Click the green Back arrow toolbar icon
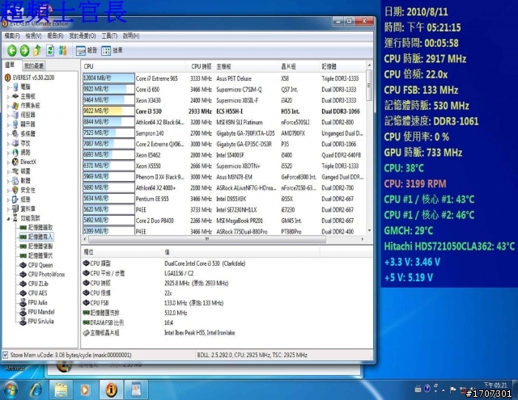This screenshot has width=518, height=400. point(12,50)
